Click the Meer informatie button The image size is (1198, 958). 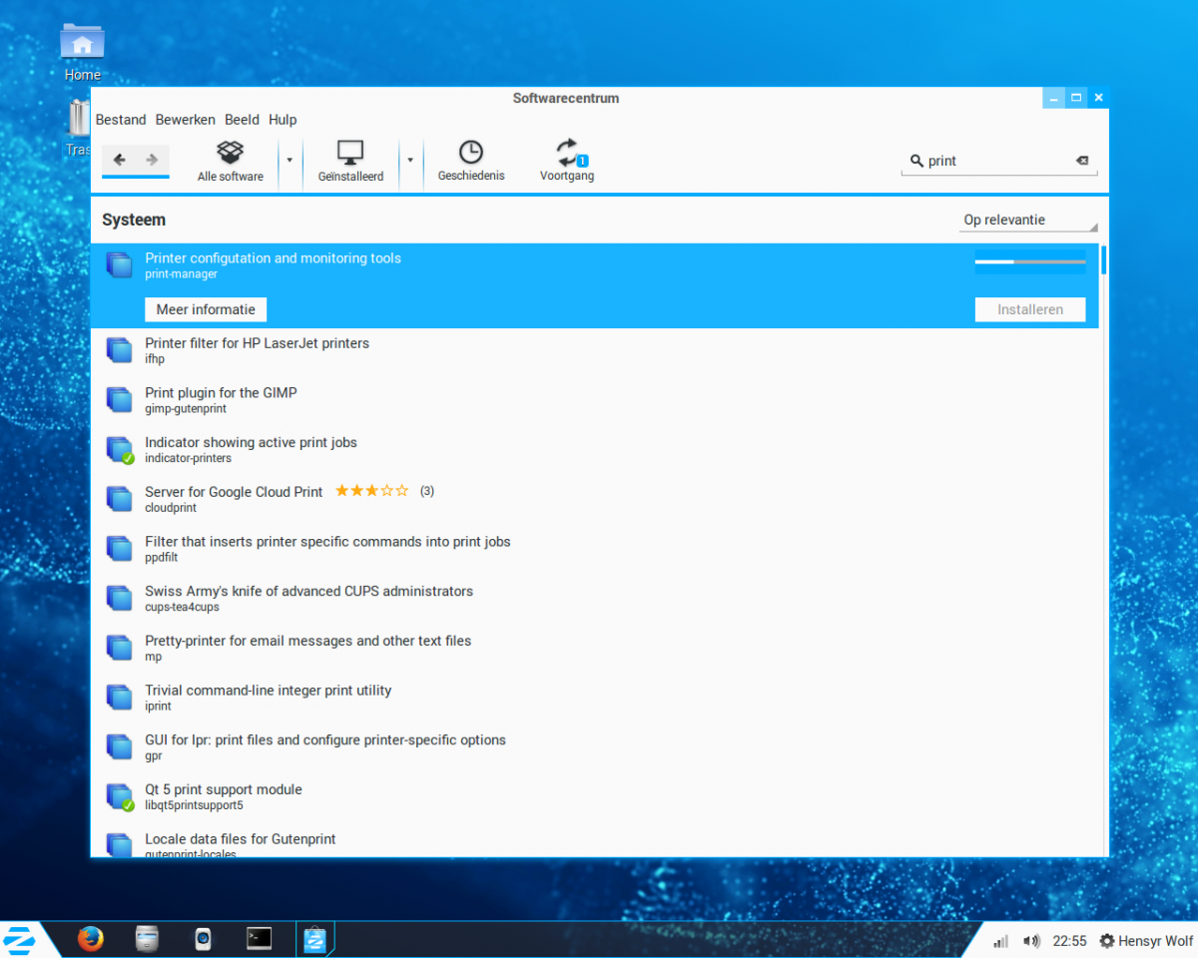(x=206, y=309)
